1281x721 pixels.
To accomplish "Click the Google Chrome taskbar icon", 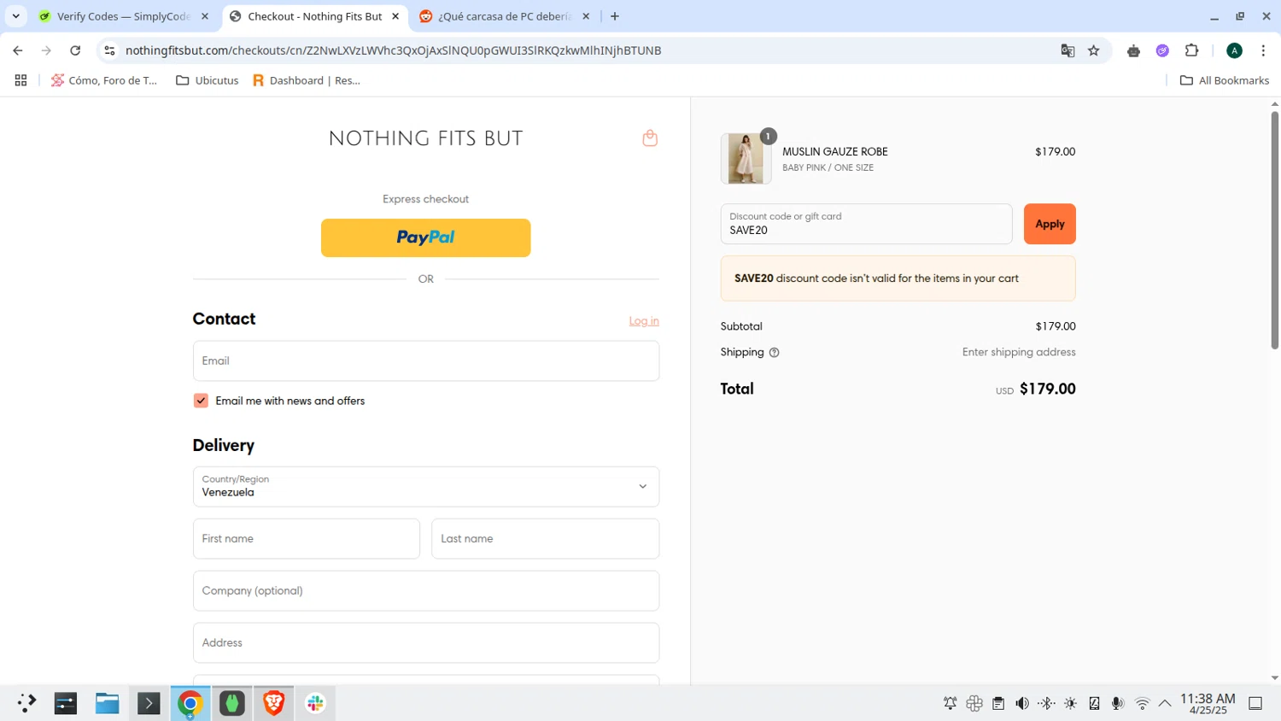I will [x=190, y=703].
